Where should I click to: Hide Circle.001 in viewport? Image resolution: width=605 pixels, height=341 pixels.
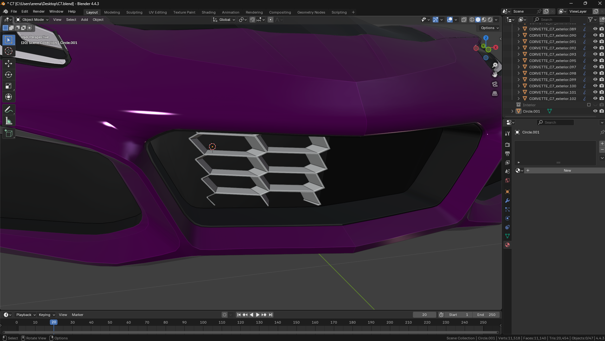(595, 111)
